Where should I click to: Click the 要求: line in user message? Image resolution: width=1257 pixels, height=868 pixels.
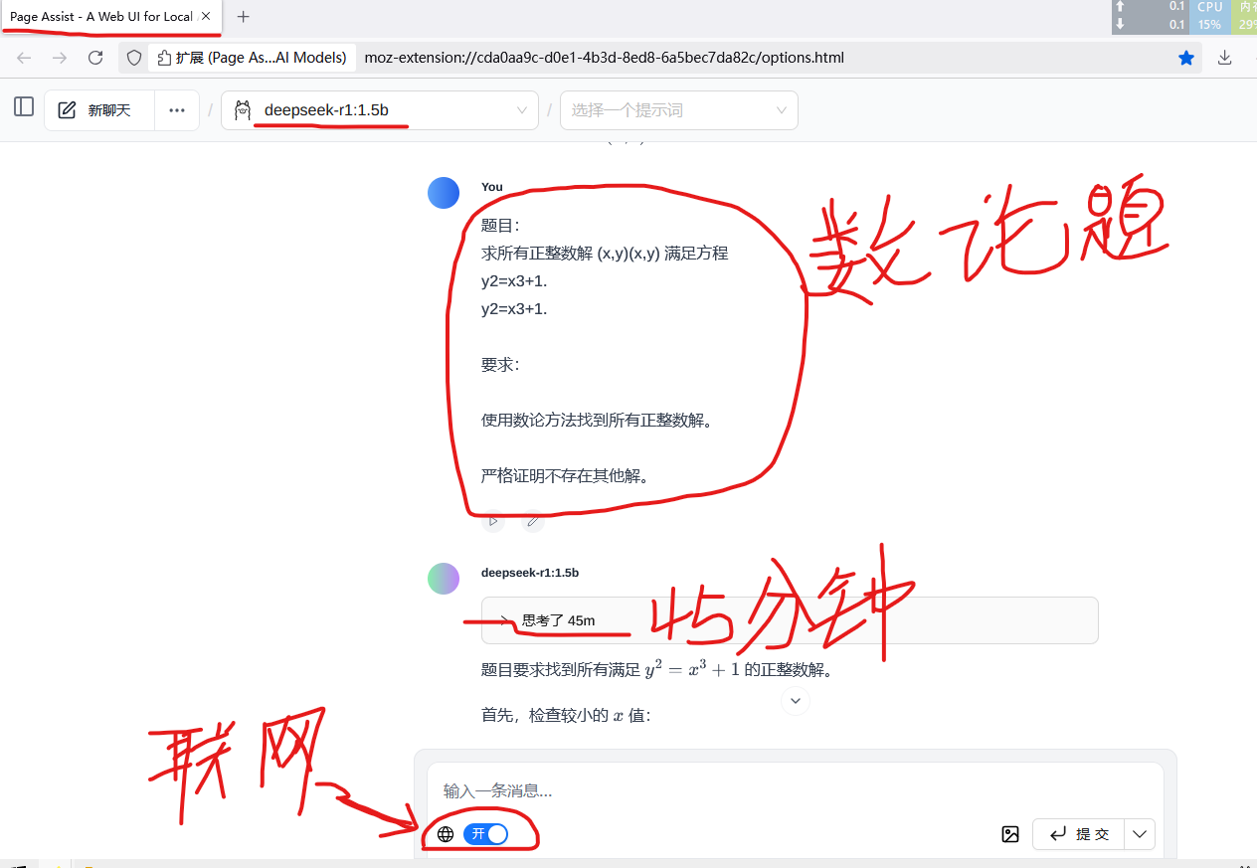[x=500, y=364]
